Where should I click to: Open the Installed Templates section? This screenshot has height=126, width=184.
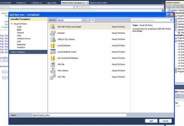click(x=28, y=19)
